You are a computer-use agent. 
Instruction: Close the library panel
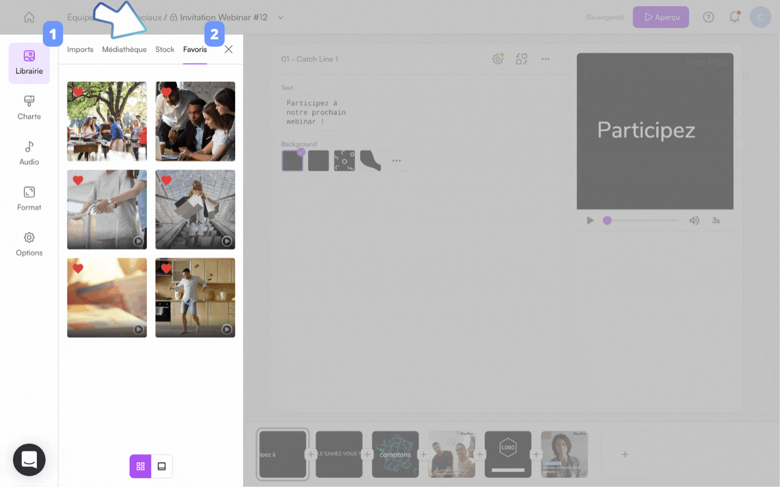tap(228, 49)
